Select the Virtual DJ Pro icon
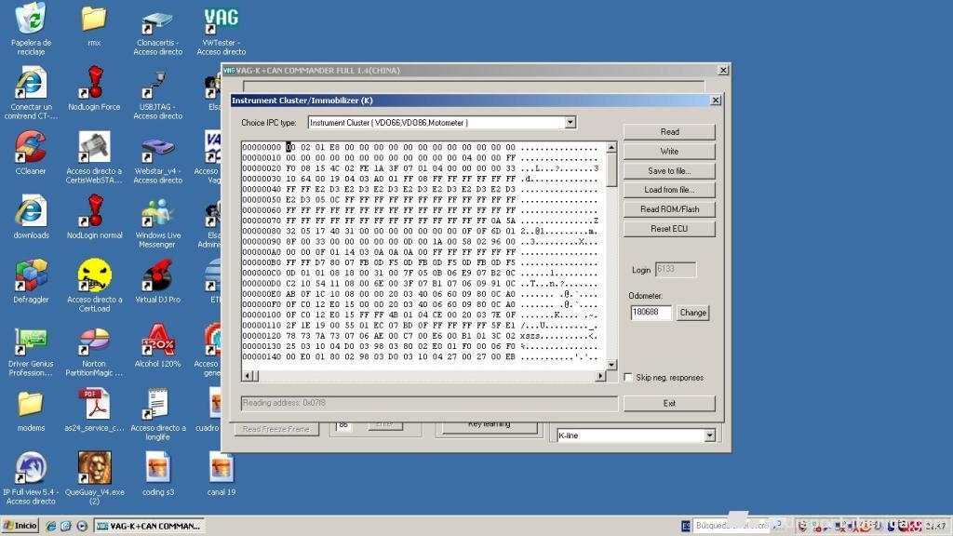Viewport: 953px width, 536px height. pos(157,275)
